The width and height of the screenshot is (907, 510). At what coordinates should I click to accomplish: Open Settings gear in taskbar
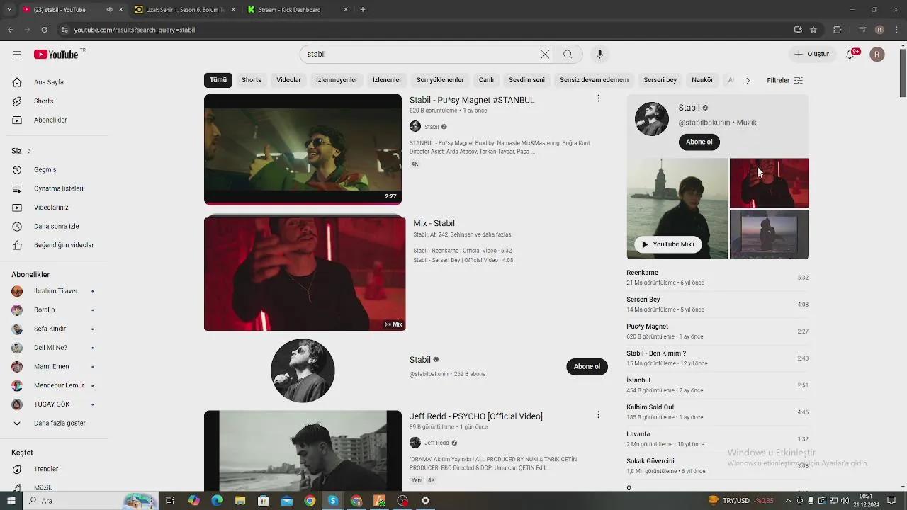click(425, 501)
